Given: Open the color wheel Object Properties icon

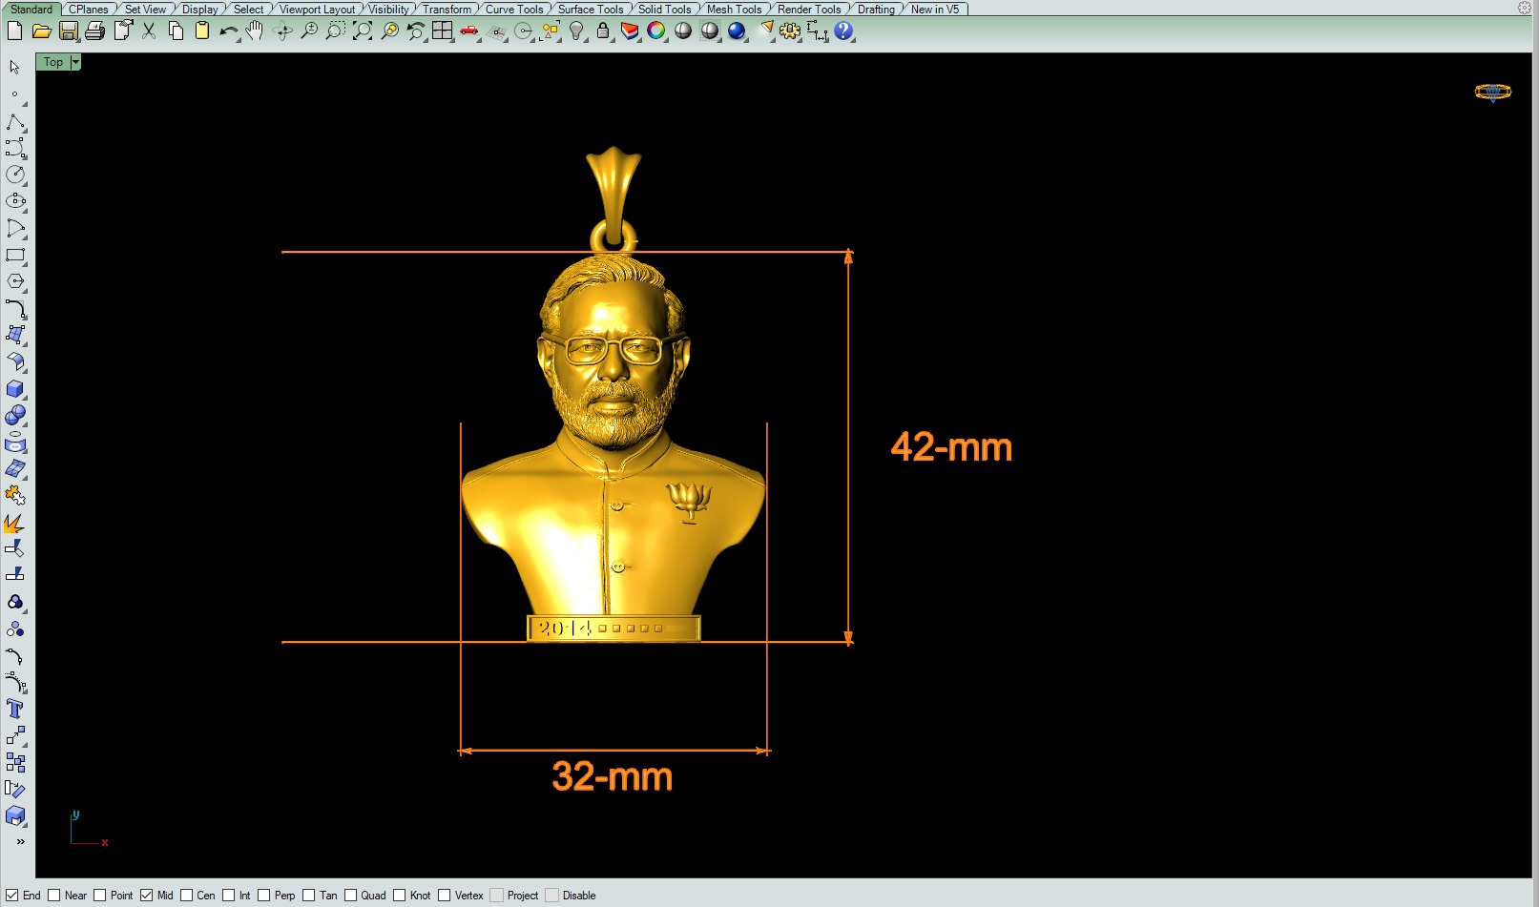Looking at the screenshot, I should 656,31.
